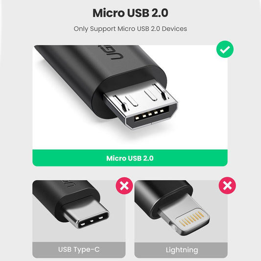Image resolution: width=261 pixels, height=261 pixels.
Task: Click the logo on the Type-C plug housing
Action: 69,184
